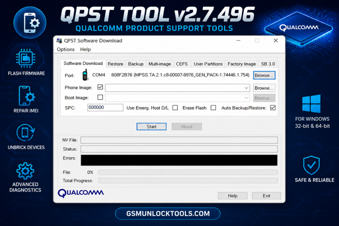Click the phone settings circle logo
Image resolution: width=339 pixels, height=226 pixels.
(30, 23)
